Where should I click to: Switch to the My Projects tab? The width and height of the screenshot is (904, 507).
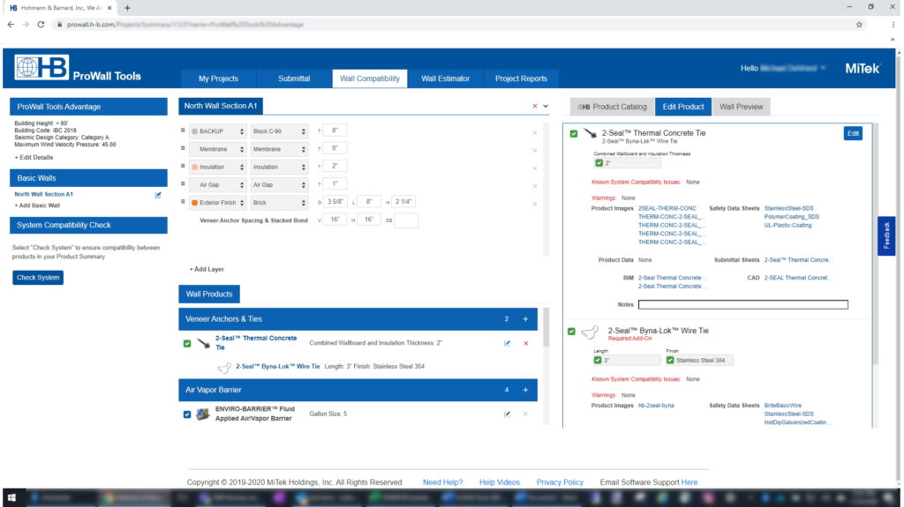click(x=219, y=78)
